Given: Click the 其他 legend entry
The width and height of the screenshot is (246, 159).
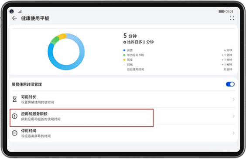Looking at the screenshot, I should coord(130,64).
